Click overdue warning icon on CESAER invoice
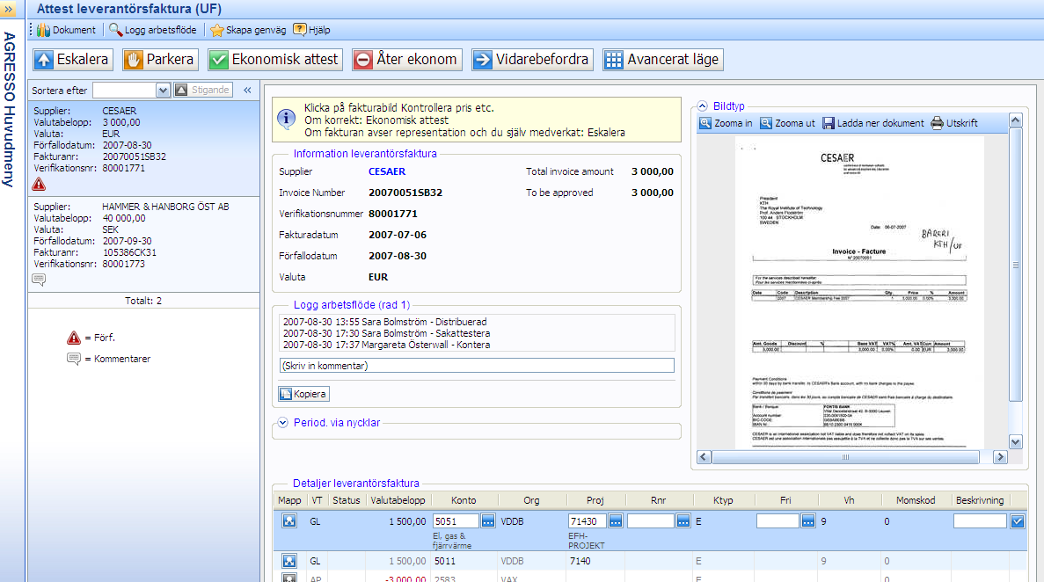The image size is (1044, 582). (40, 185)
